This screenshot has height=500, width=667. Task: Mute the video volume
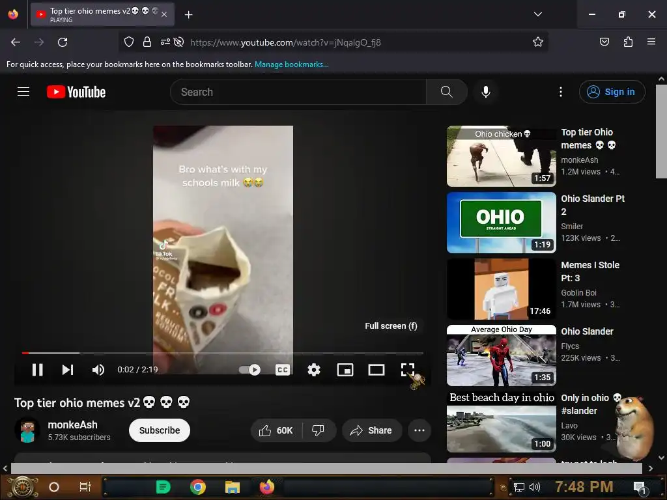[x=98, y=370]
